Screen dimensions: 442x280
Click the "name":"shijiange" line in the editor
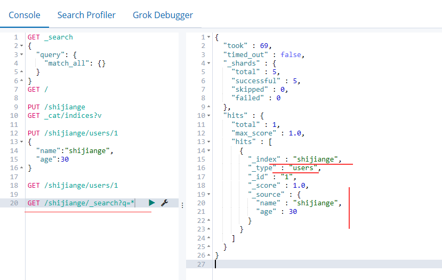pyautogui.click(x=75, y=150)
